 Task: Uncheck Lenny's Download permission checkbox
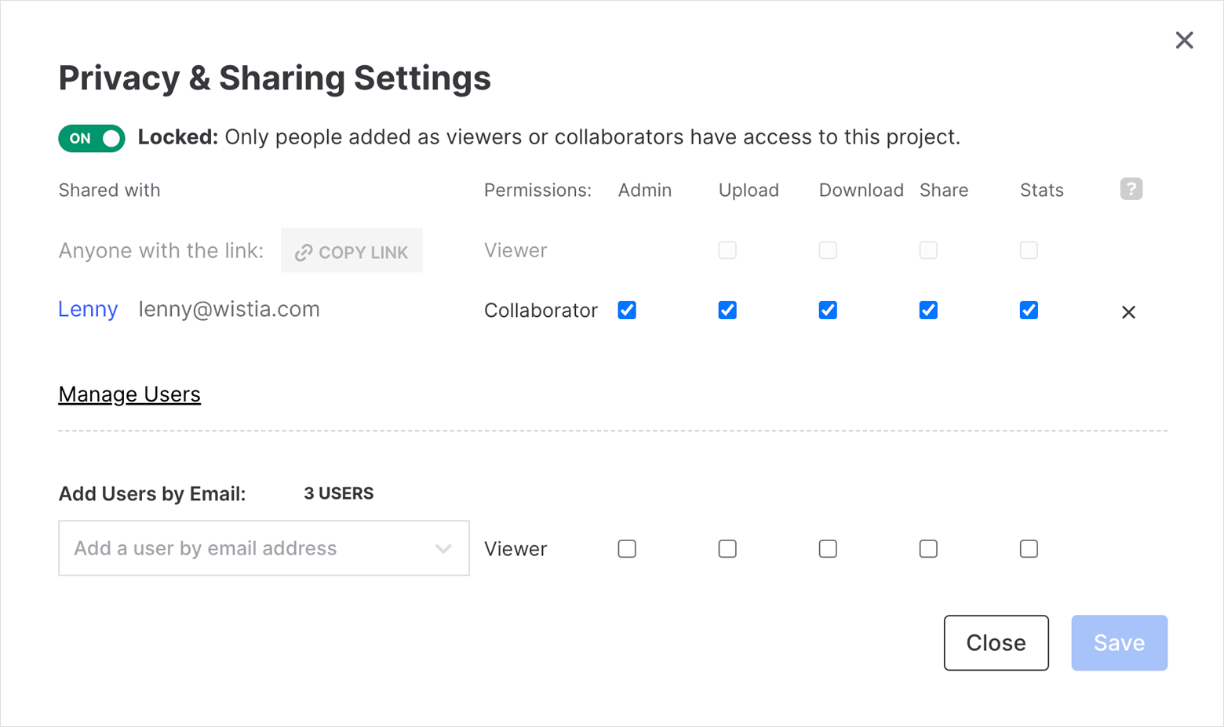click(x=828, y=310)
